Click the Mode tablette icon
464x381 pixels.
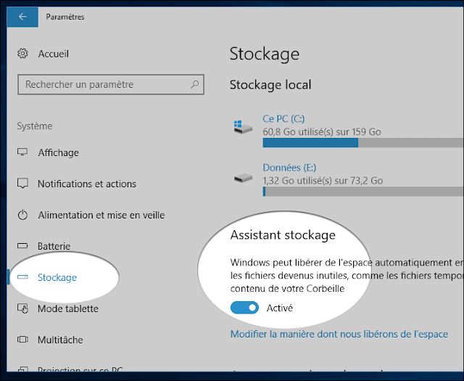(x=22, y=308)
